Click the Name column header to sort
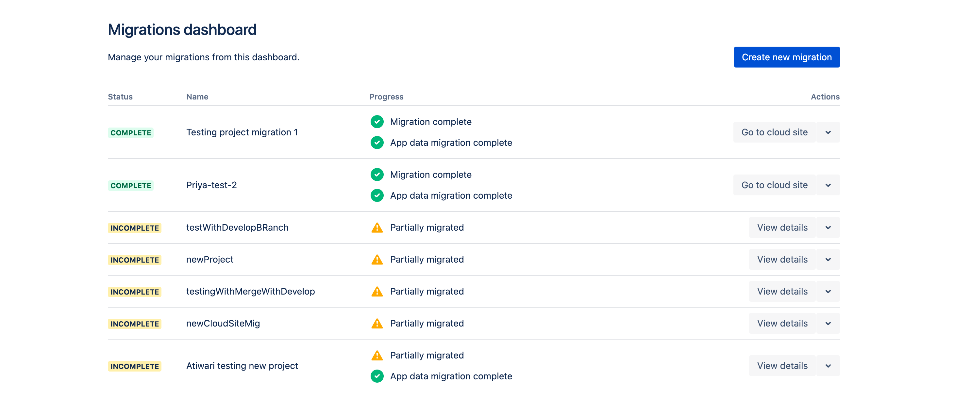Image resolution: width=954 pixels, height=411 pixels. 196,96
